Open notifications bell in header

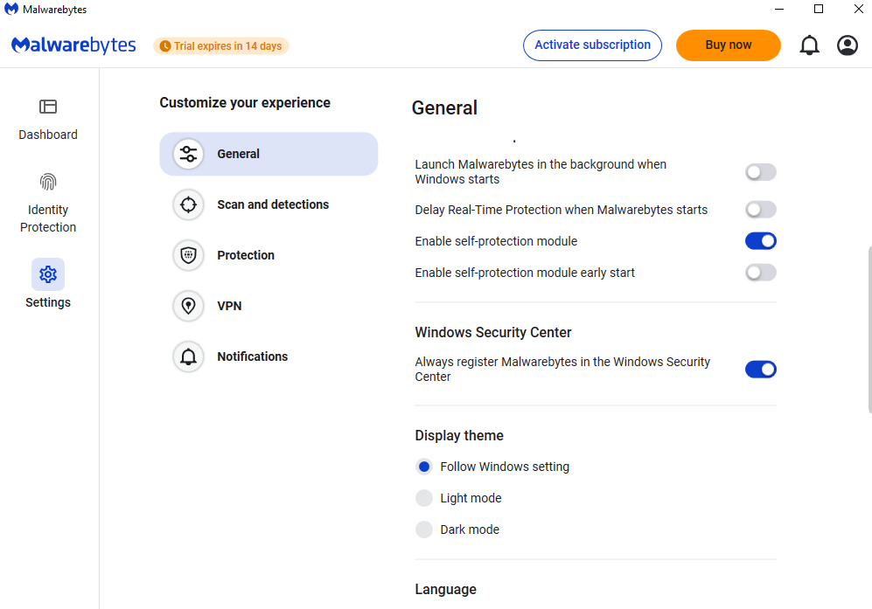[809, 45]
